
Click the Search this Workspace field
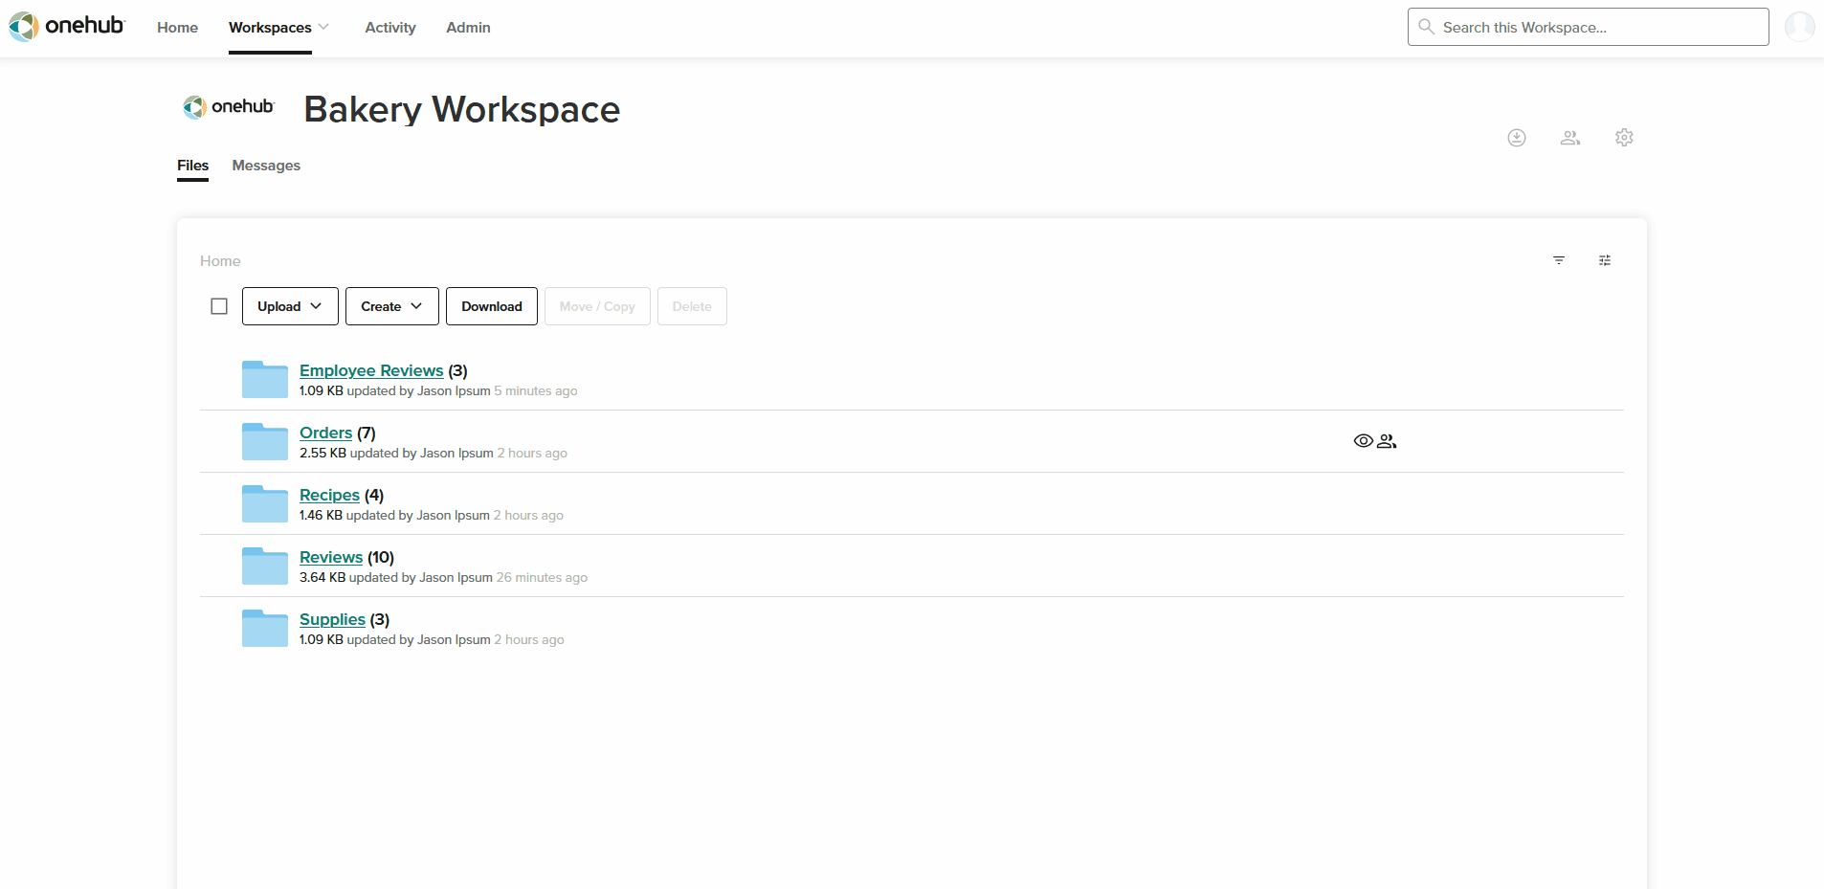[1589, 27]
